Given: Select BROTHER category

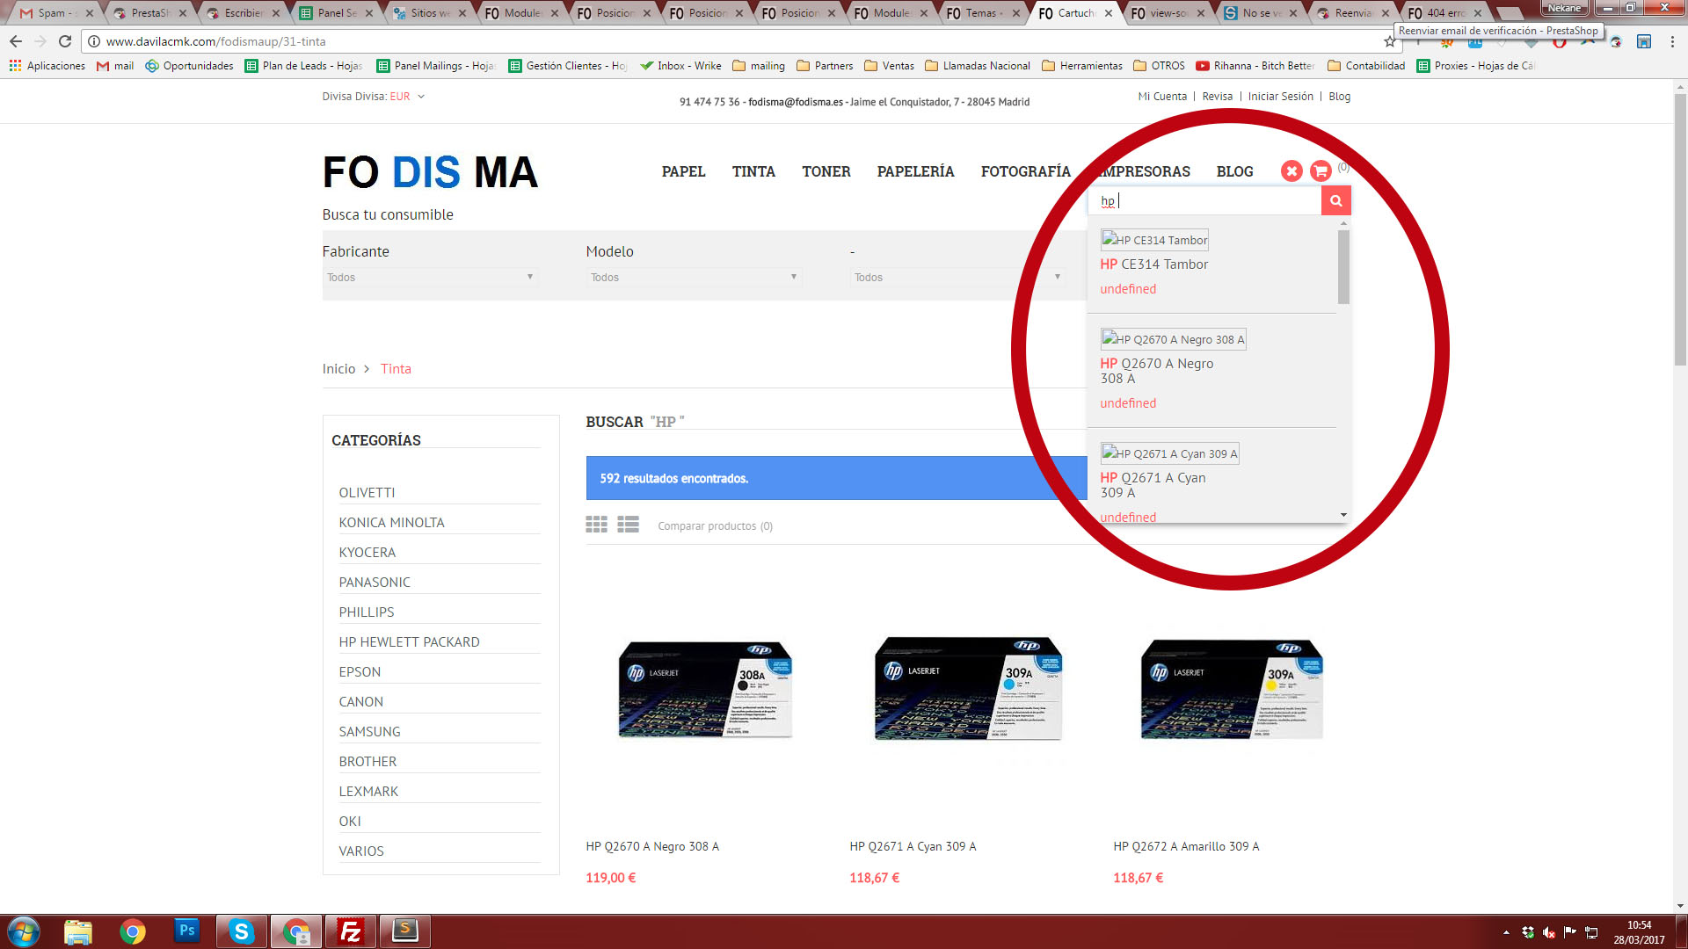Looking at the screenshot, I should coord(367,762).
